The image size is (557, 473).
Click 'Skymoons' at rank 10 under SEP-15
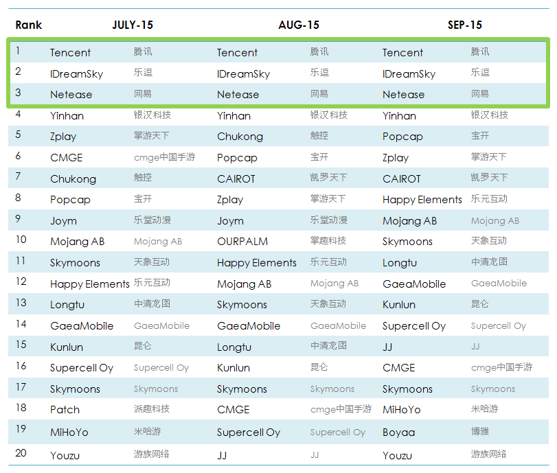point(407,242)
